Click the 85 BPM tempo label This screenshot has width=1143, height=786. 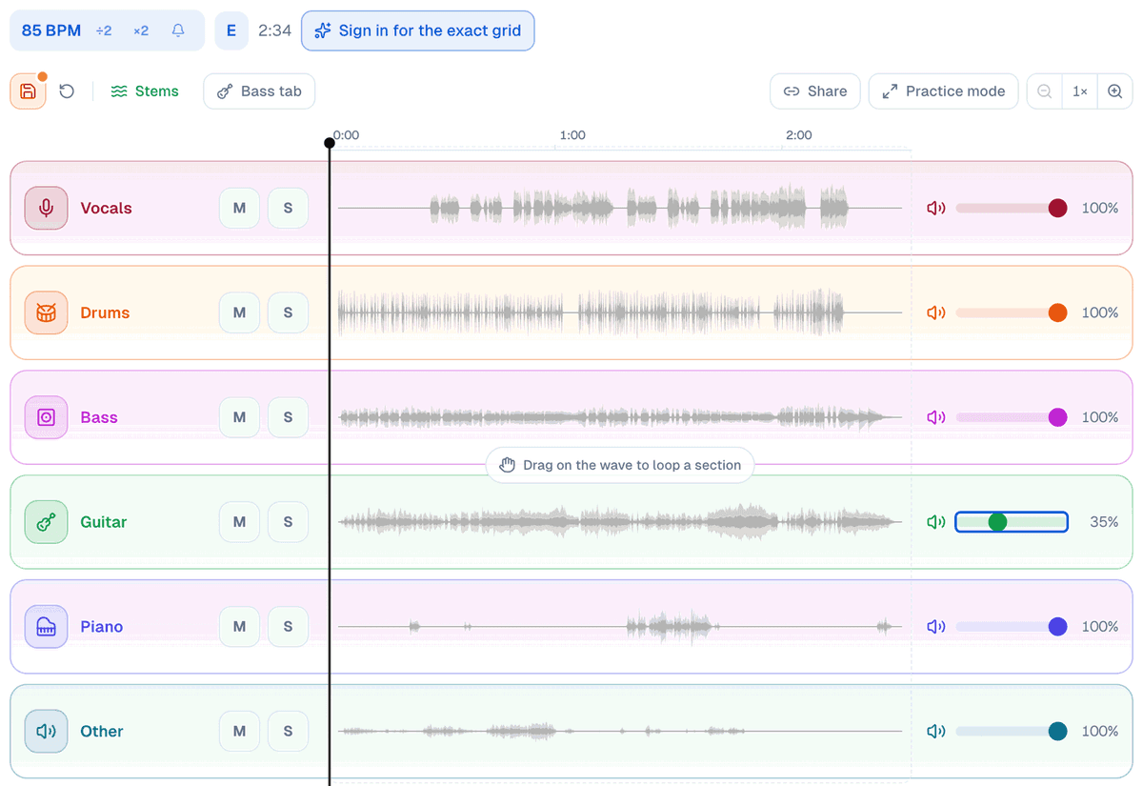tap(51, 30)
